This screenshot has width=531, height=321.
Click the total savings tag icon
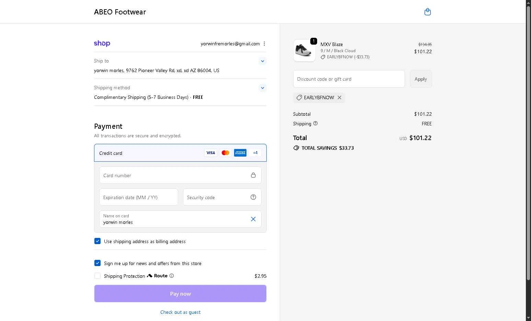tap(296, 148)
